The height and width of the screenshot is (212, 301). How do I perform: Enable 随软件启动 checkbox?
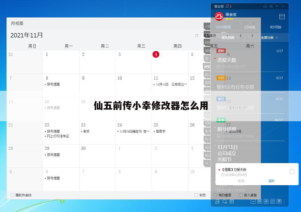(x=12, y=195)
